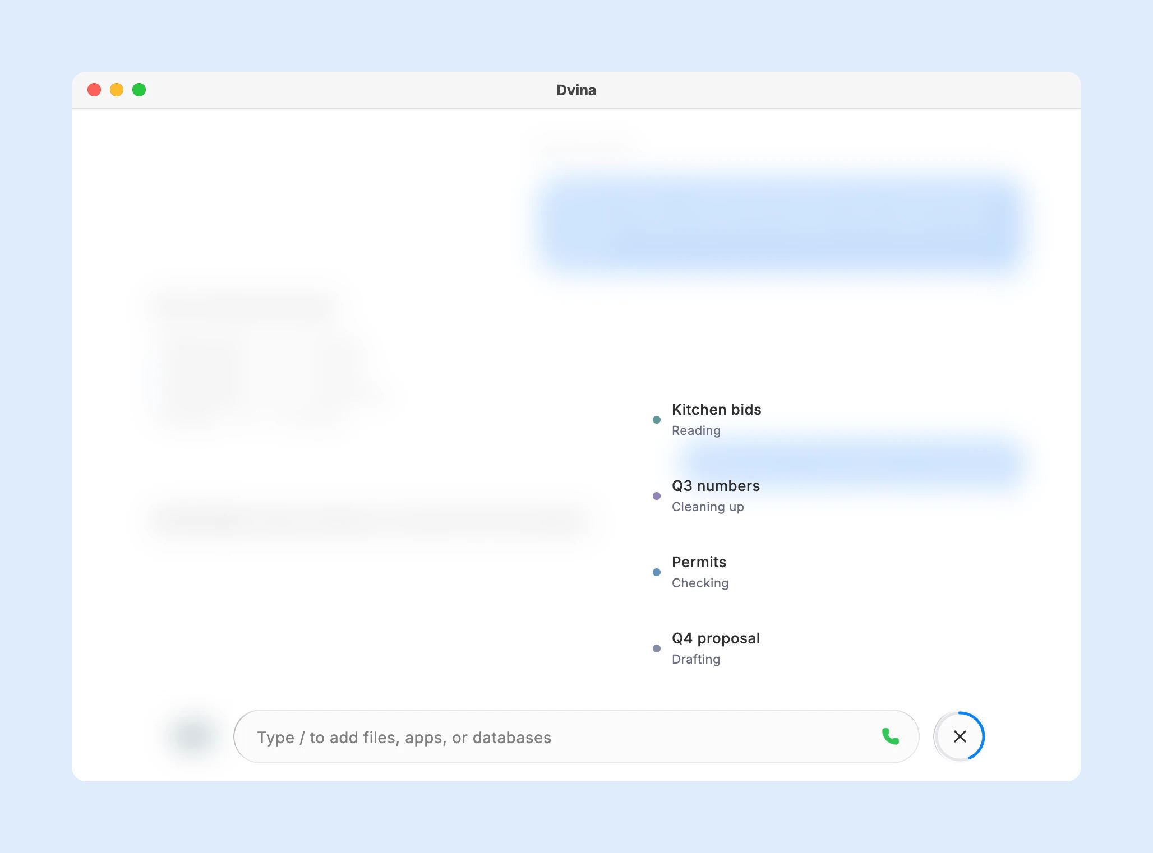The image size is (1153, 853).
Task: Click the 'Reading' status under Kitchen bids
Action: pyautogui.click(x=696, y=430)
